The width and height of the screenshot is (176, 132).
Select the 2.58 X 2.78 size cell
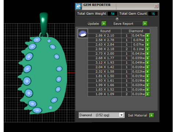click(104, 40)
